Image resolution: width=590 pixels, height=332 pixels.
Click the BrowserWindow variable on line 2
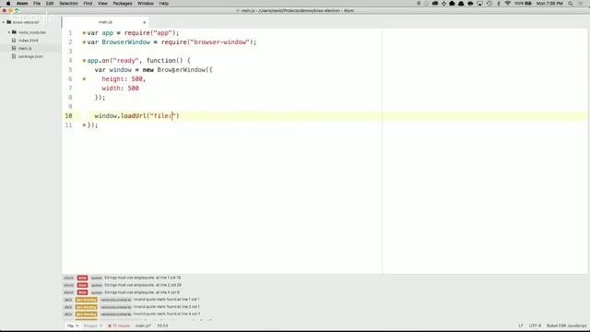click(126, 42)
